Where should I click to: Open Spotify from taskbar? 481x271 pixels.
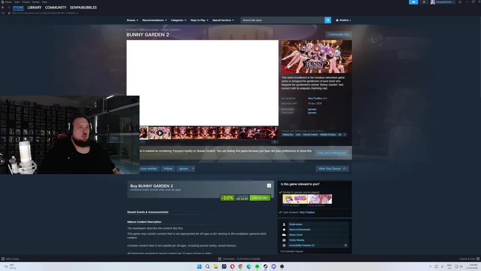(257, 266)
